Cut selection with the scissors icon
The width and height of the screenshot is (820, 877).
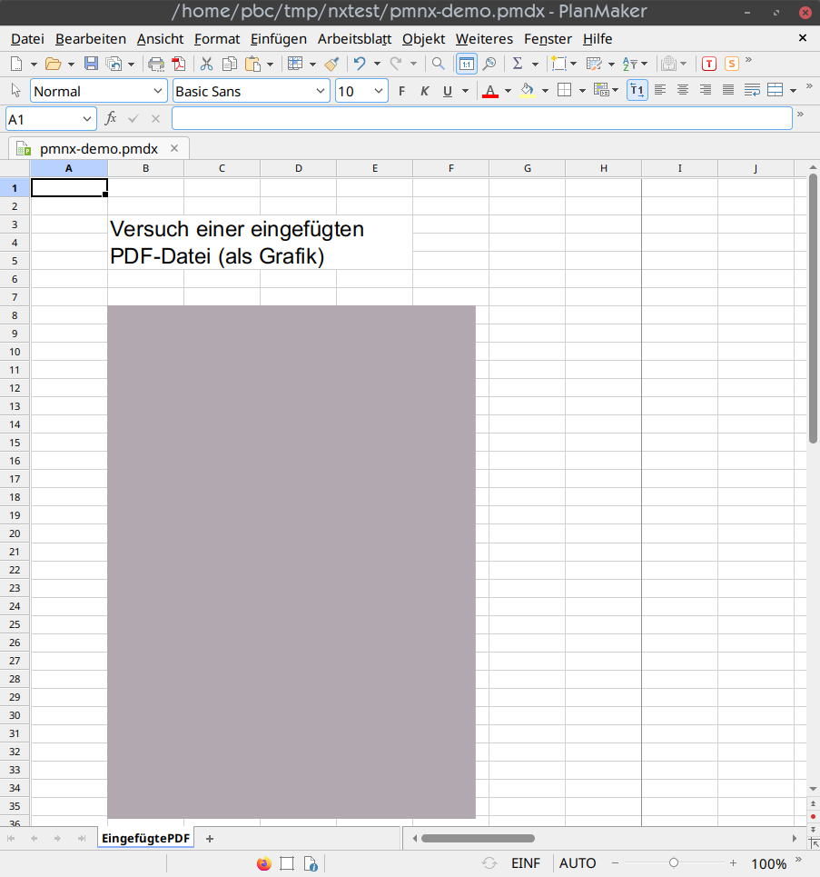click(207, 64)
